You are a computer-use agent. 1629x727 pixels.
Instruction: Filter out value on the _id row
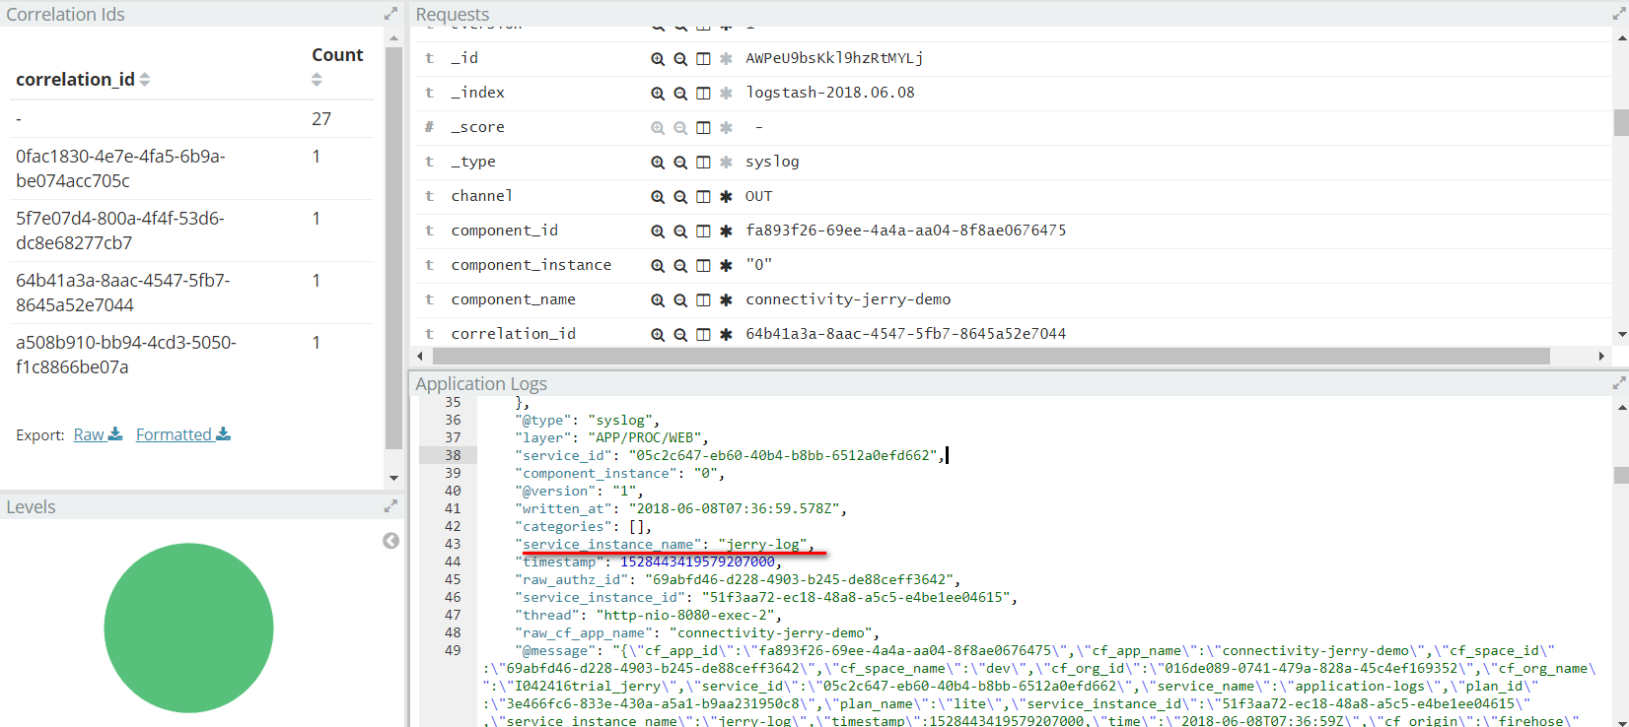click(680, 59)
